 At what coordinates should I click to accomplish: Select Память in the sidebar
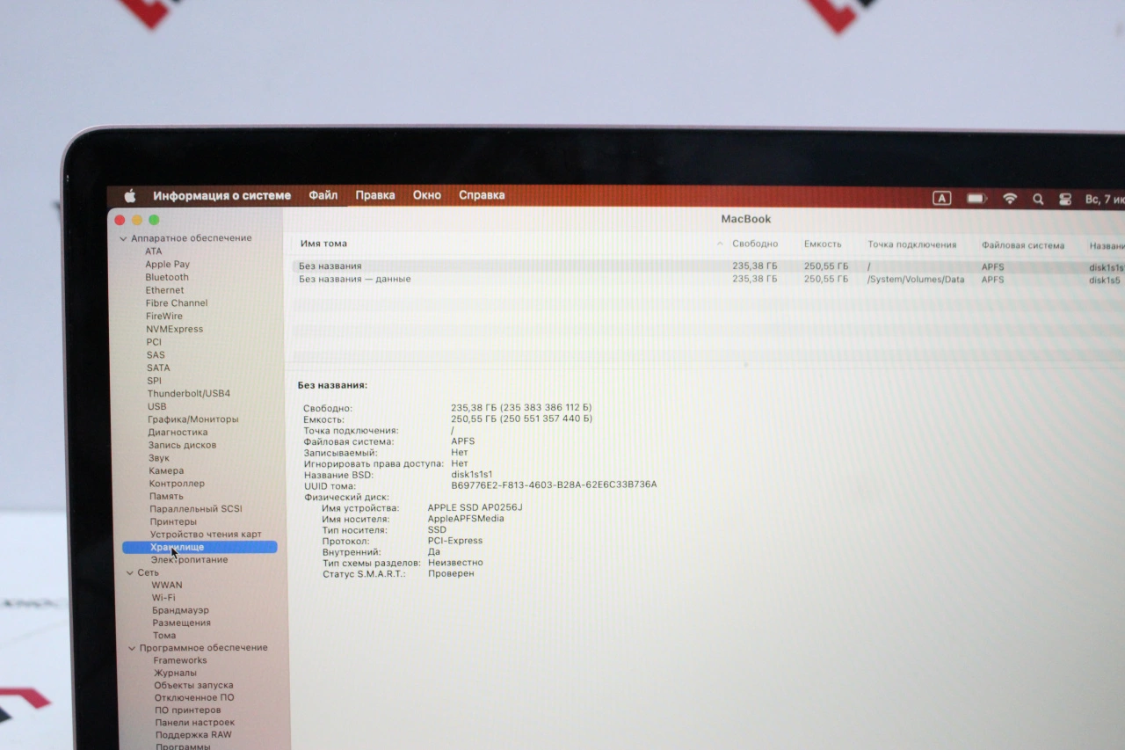[x=166, y=496]
